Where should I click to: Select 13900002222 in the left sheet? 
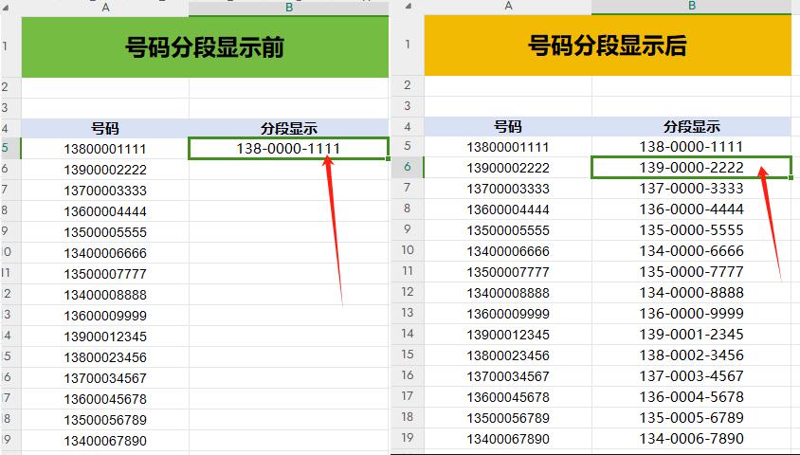coord(105,170)
